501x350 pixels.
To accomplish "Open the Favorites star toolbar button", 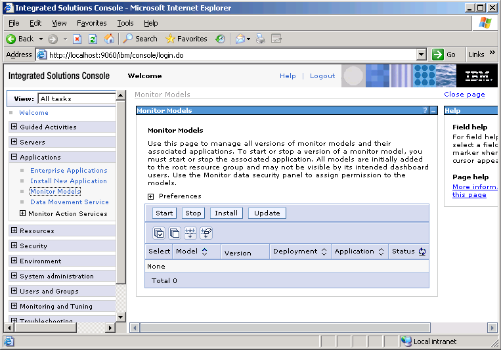I will tap(186, 39).
